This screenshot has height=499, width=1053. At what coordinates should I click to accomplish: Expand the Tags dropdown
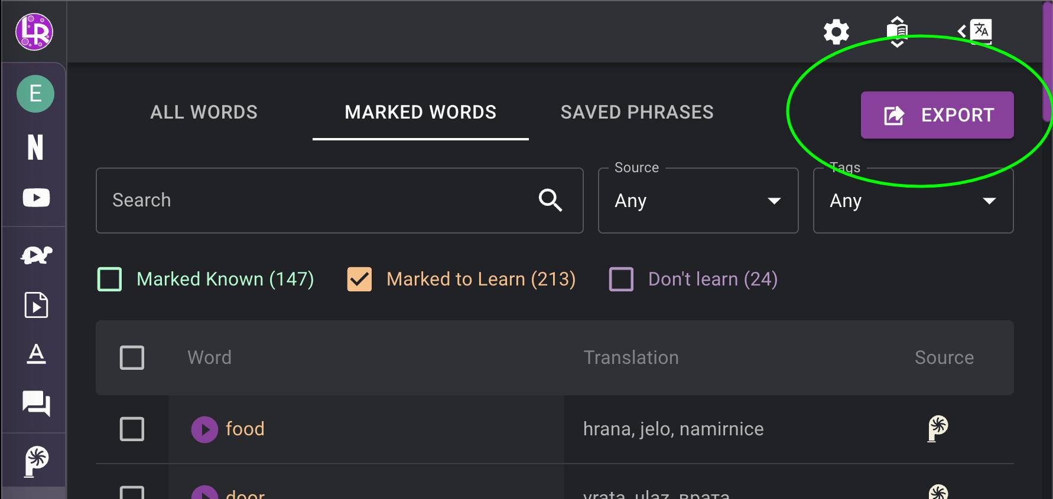pos(913,201)
